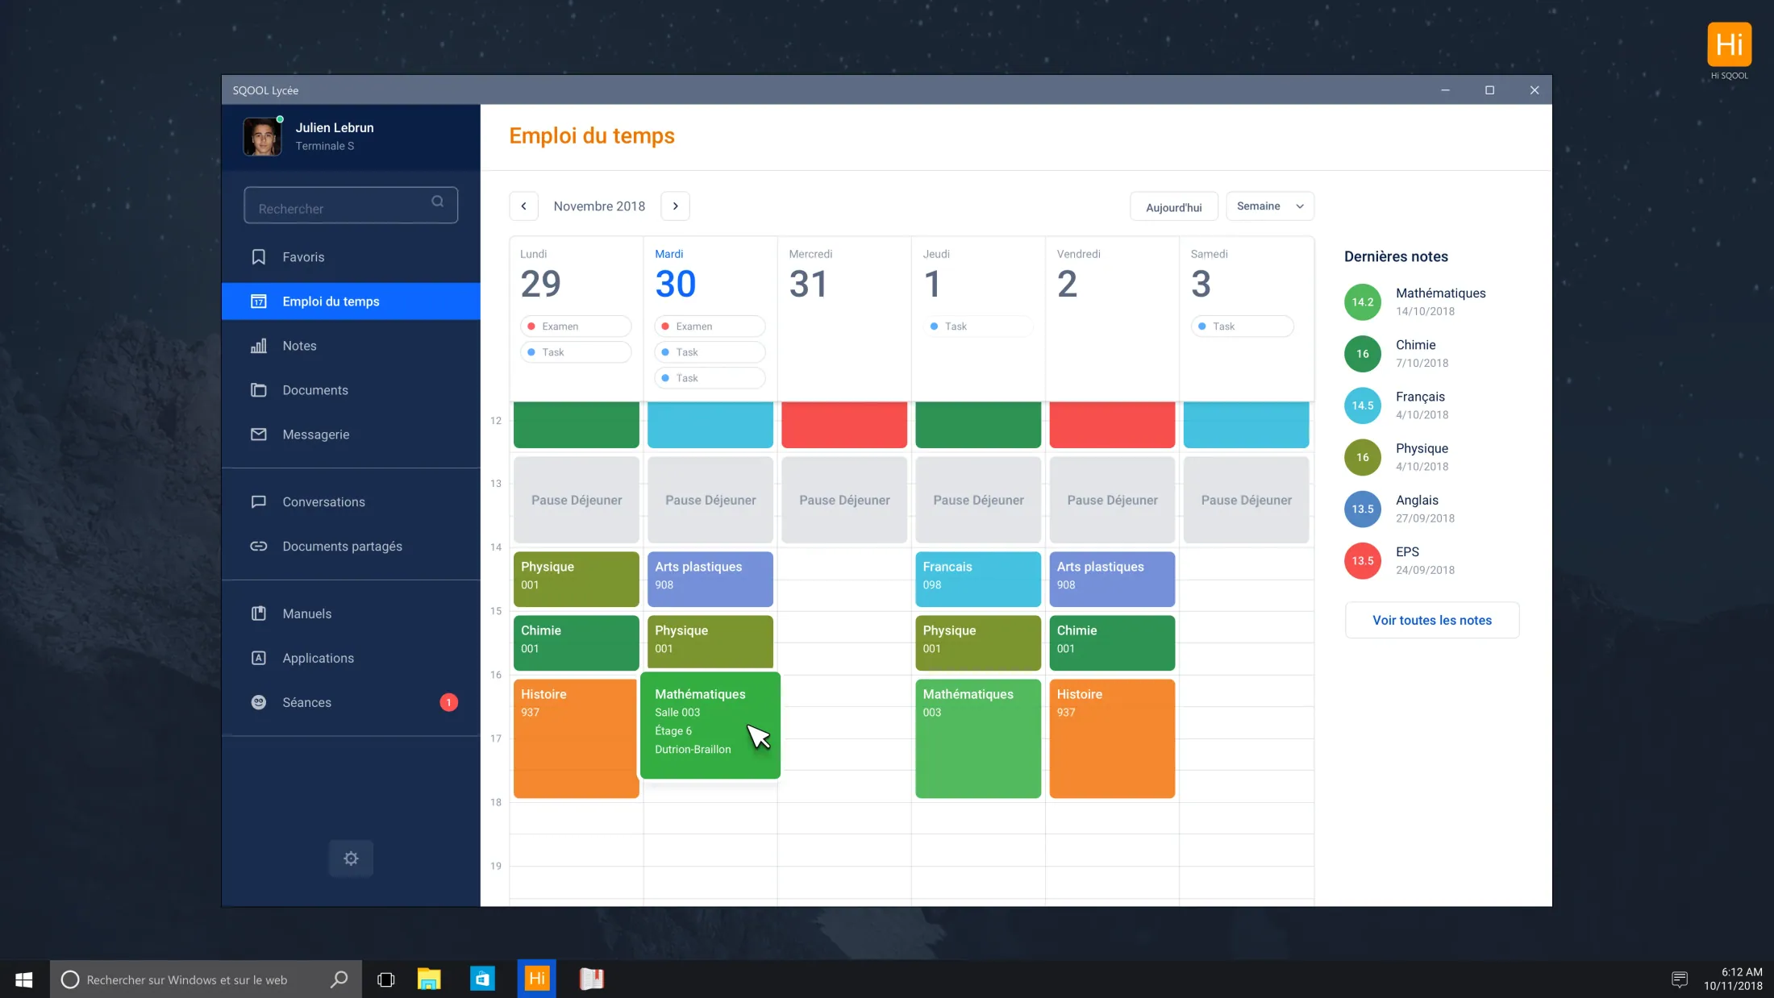Click Task tag on Jeudi 1
The image size is (1774, 998).
click(x=977, y=326)
